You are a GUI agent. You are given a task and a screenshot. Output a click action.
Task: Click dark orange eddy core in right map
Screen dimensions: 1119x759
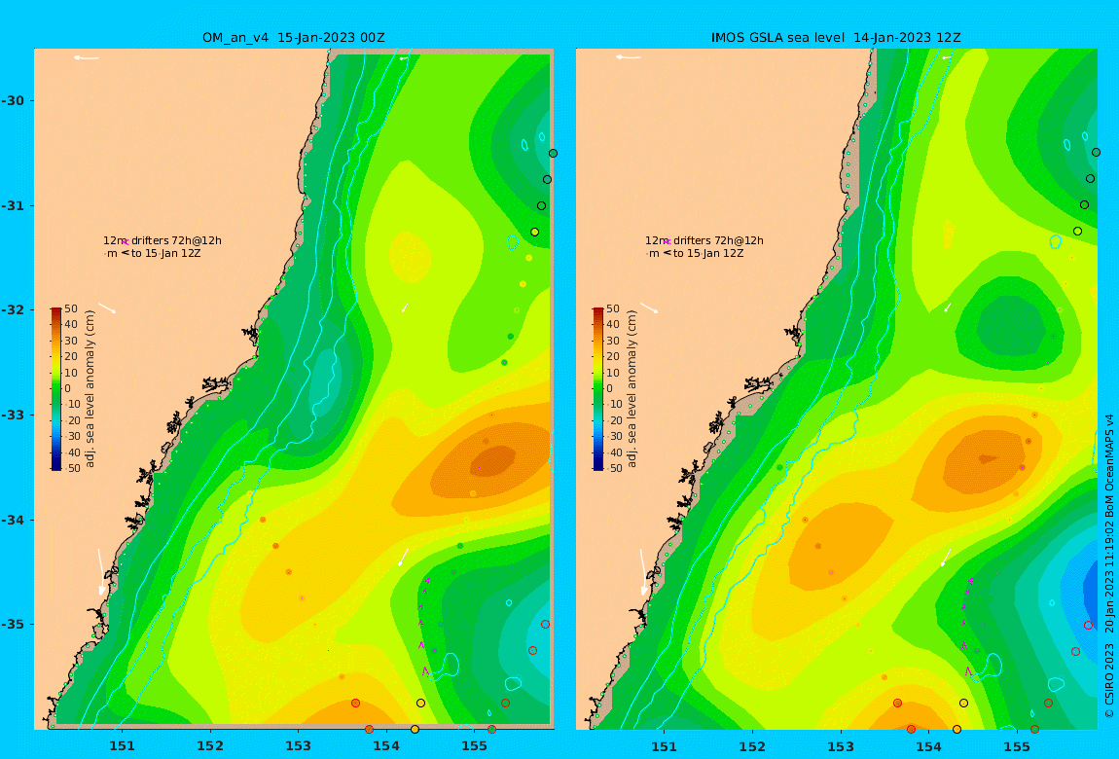click(x=989, y=459)
